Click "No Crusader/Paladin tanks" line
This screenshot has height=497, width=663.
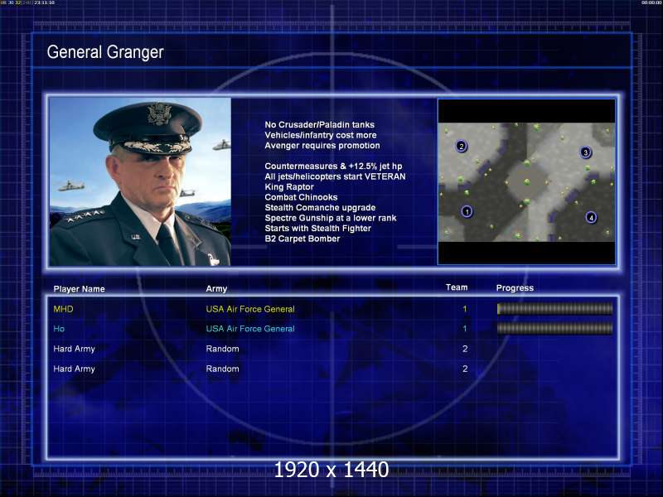coord(320,125)
